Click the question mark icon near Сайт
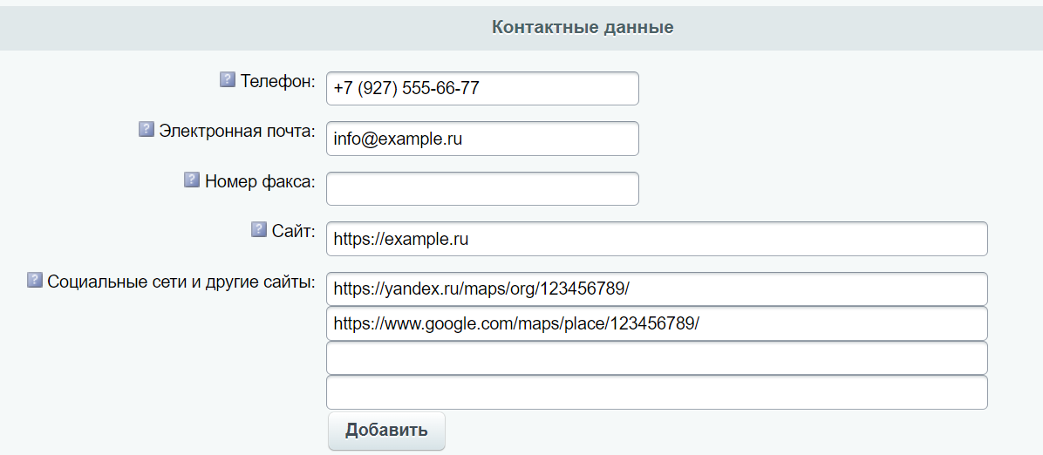Image resolution: width=1043 pixels, height=455 pixels. coord(259,229)
